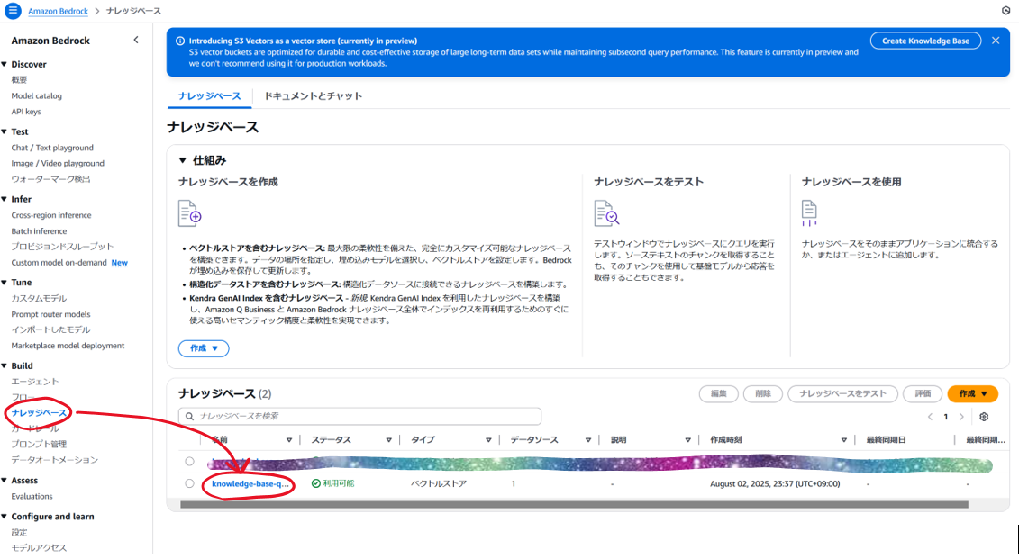This screenshot has width=1019, height=559.
Task: Collapse the Assess section in sidebar
Action: point(5,481)
